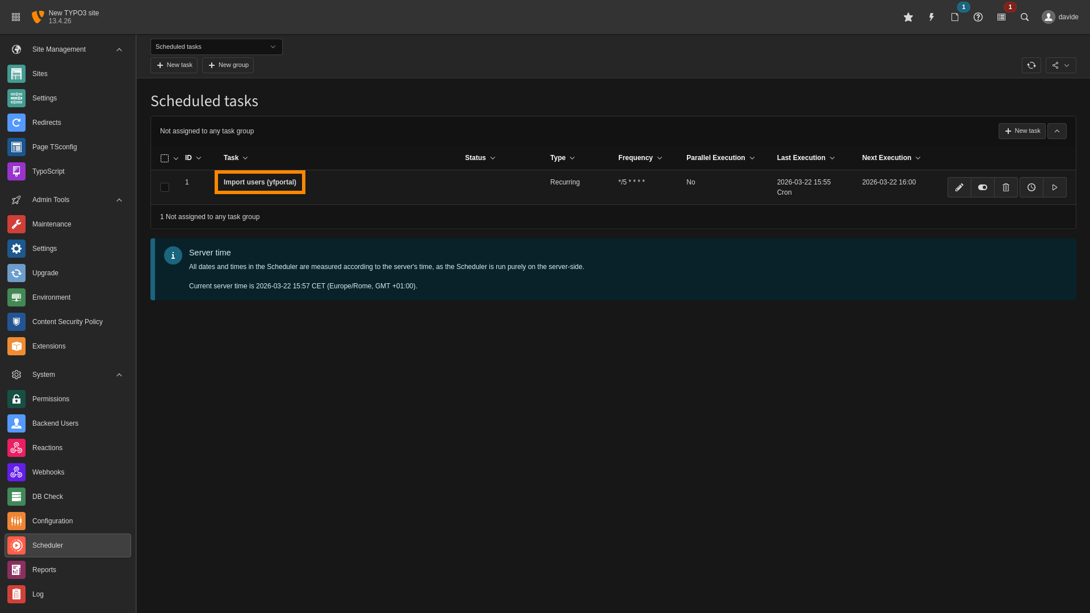Delete task with the trash icon
This screenshot has width=1090, height=613.
[x=1005, y=187]
